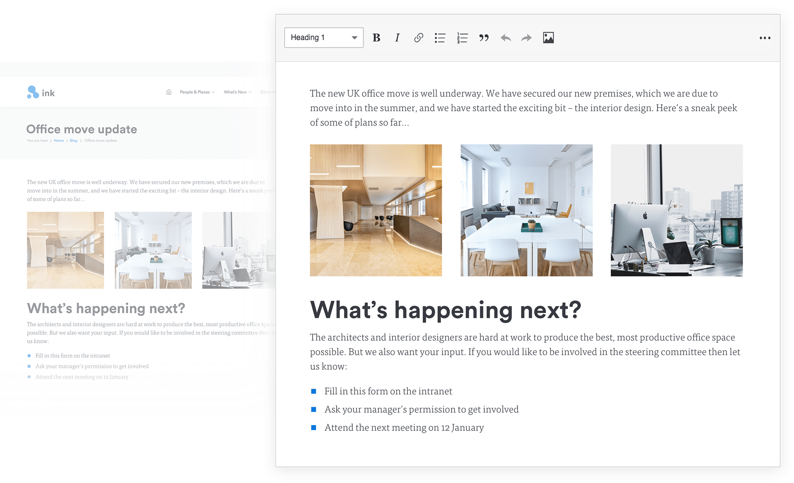794x483 pixels.
Task: Click the ink logo
Action: click(41, 92)
